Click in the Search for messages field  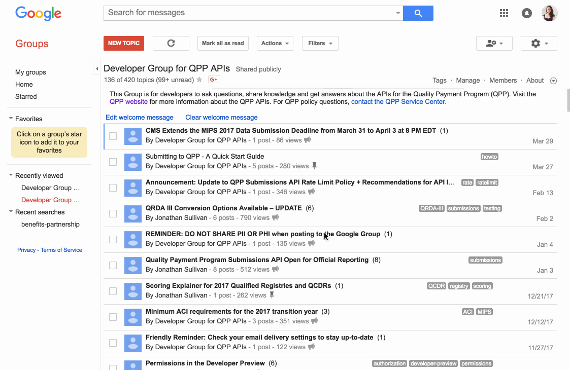[x=249, y=13]
